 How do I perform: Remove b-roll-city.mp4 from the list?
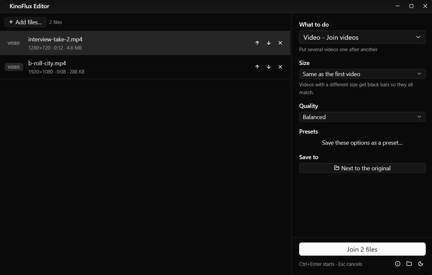pyautogui.click(x=280, y=67)
